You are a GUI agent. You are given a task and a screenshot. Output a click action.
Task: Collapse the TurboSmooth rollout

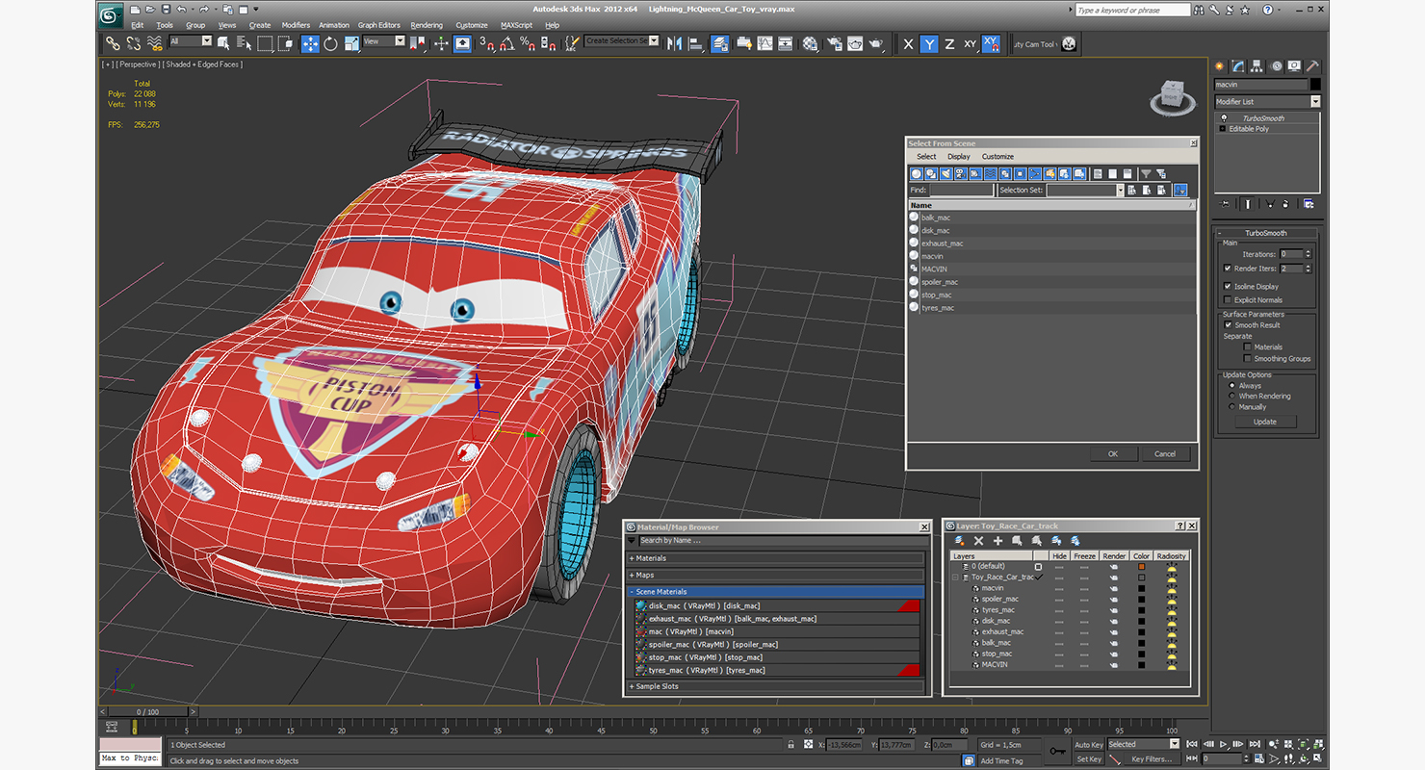tap(1265, 233)
